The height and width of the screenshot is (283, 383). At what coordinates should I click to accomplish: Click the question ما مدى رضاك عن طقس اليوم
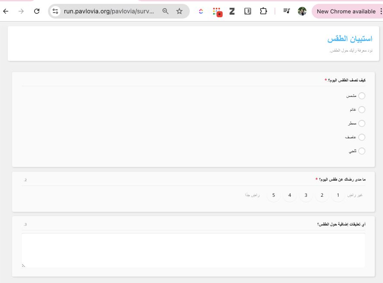coord(342,179)
